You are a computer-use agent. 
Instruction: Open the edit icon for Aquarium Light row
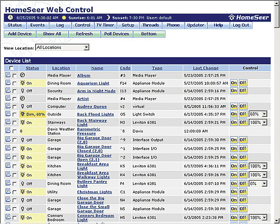[8, 83]
